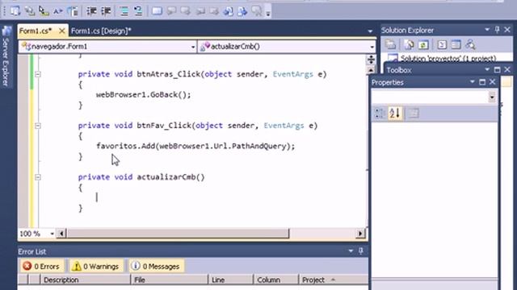Sort properties alphabetically
This screenshot has height=290, width=517.
tap(395, 114)
